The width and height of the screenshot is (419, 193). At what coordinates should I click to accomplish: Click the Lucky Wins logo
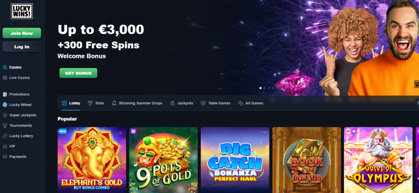coord(22,11)
